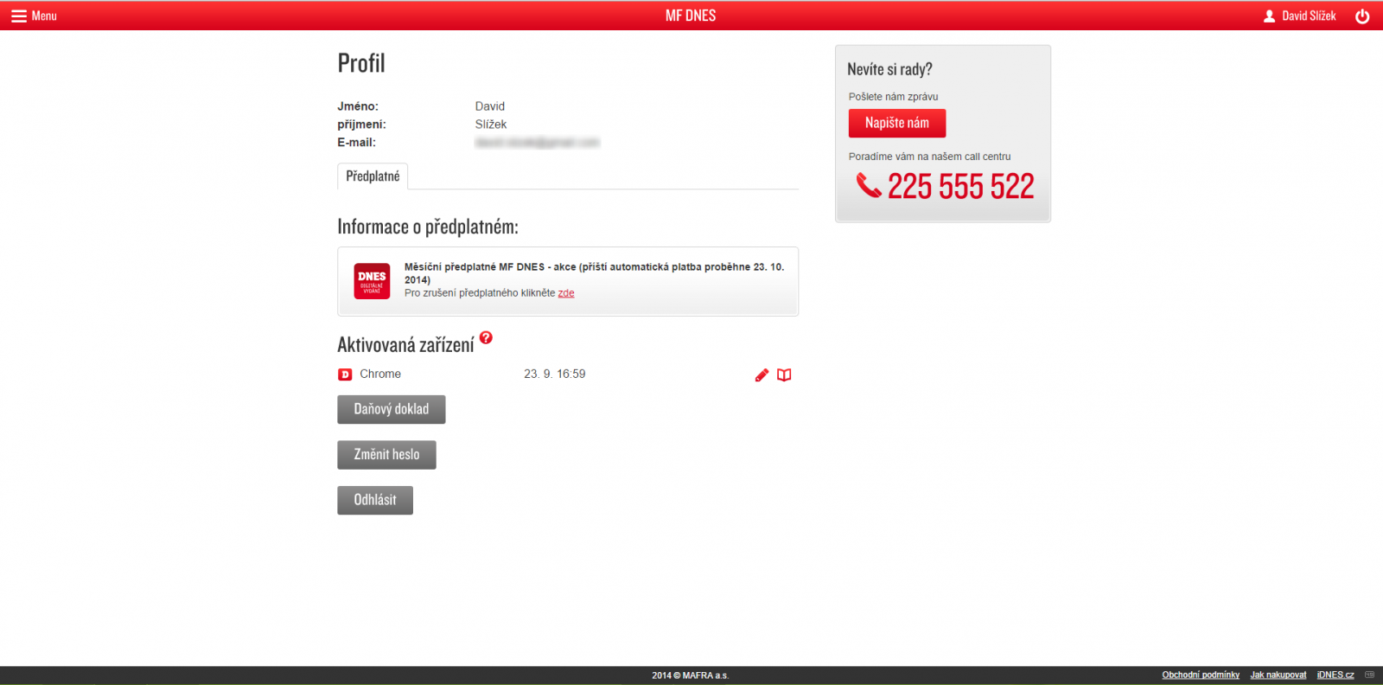Click the Poradíme vám na našem call centru text
This screenshot has width=1383, height=685.
click(929, 157)
